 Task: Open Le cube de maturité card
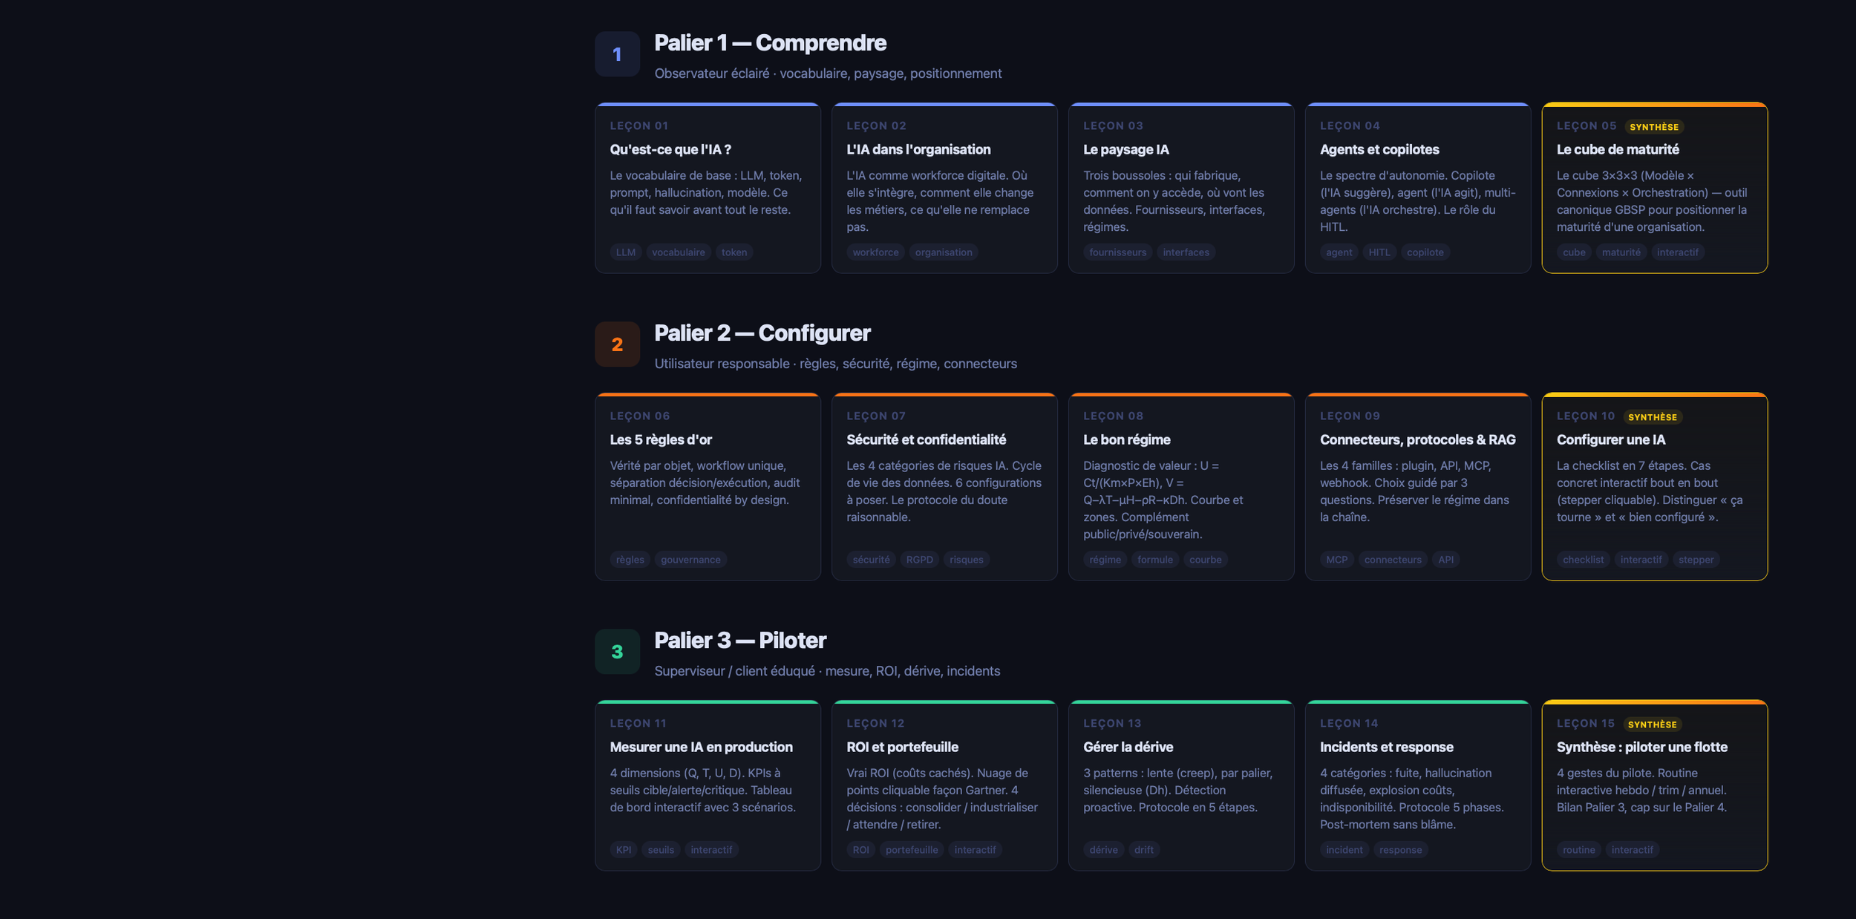coord(1655,188)
